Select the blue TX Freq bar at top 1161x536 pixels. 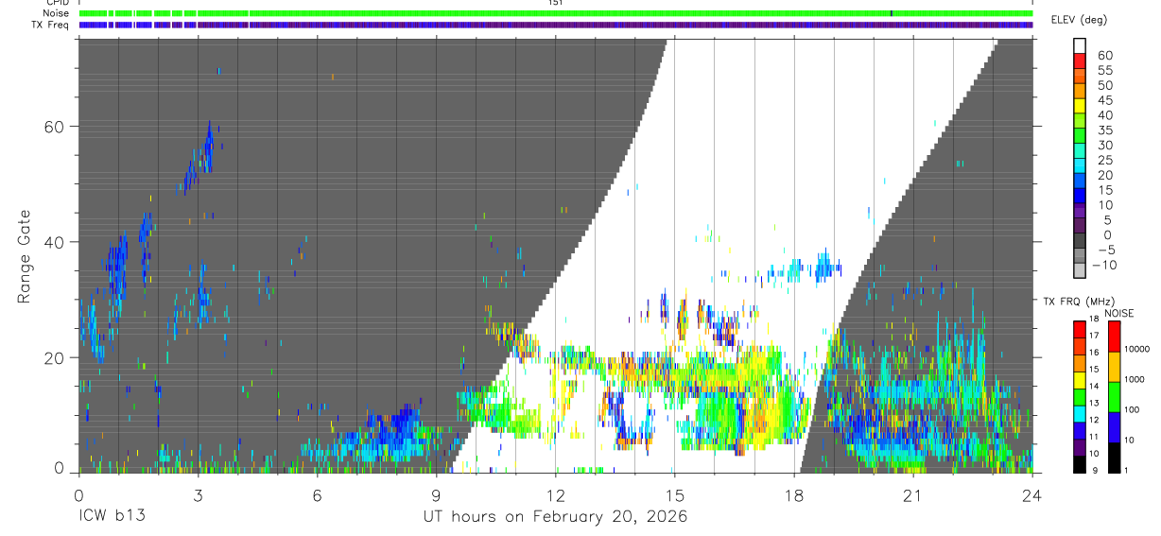click(x=556, y=25)
